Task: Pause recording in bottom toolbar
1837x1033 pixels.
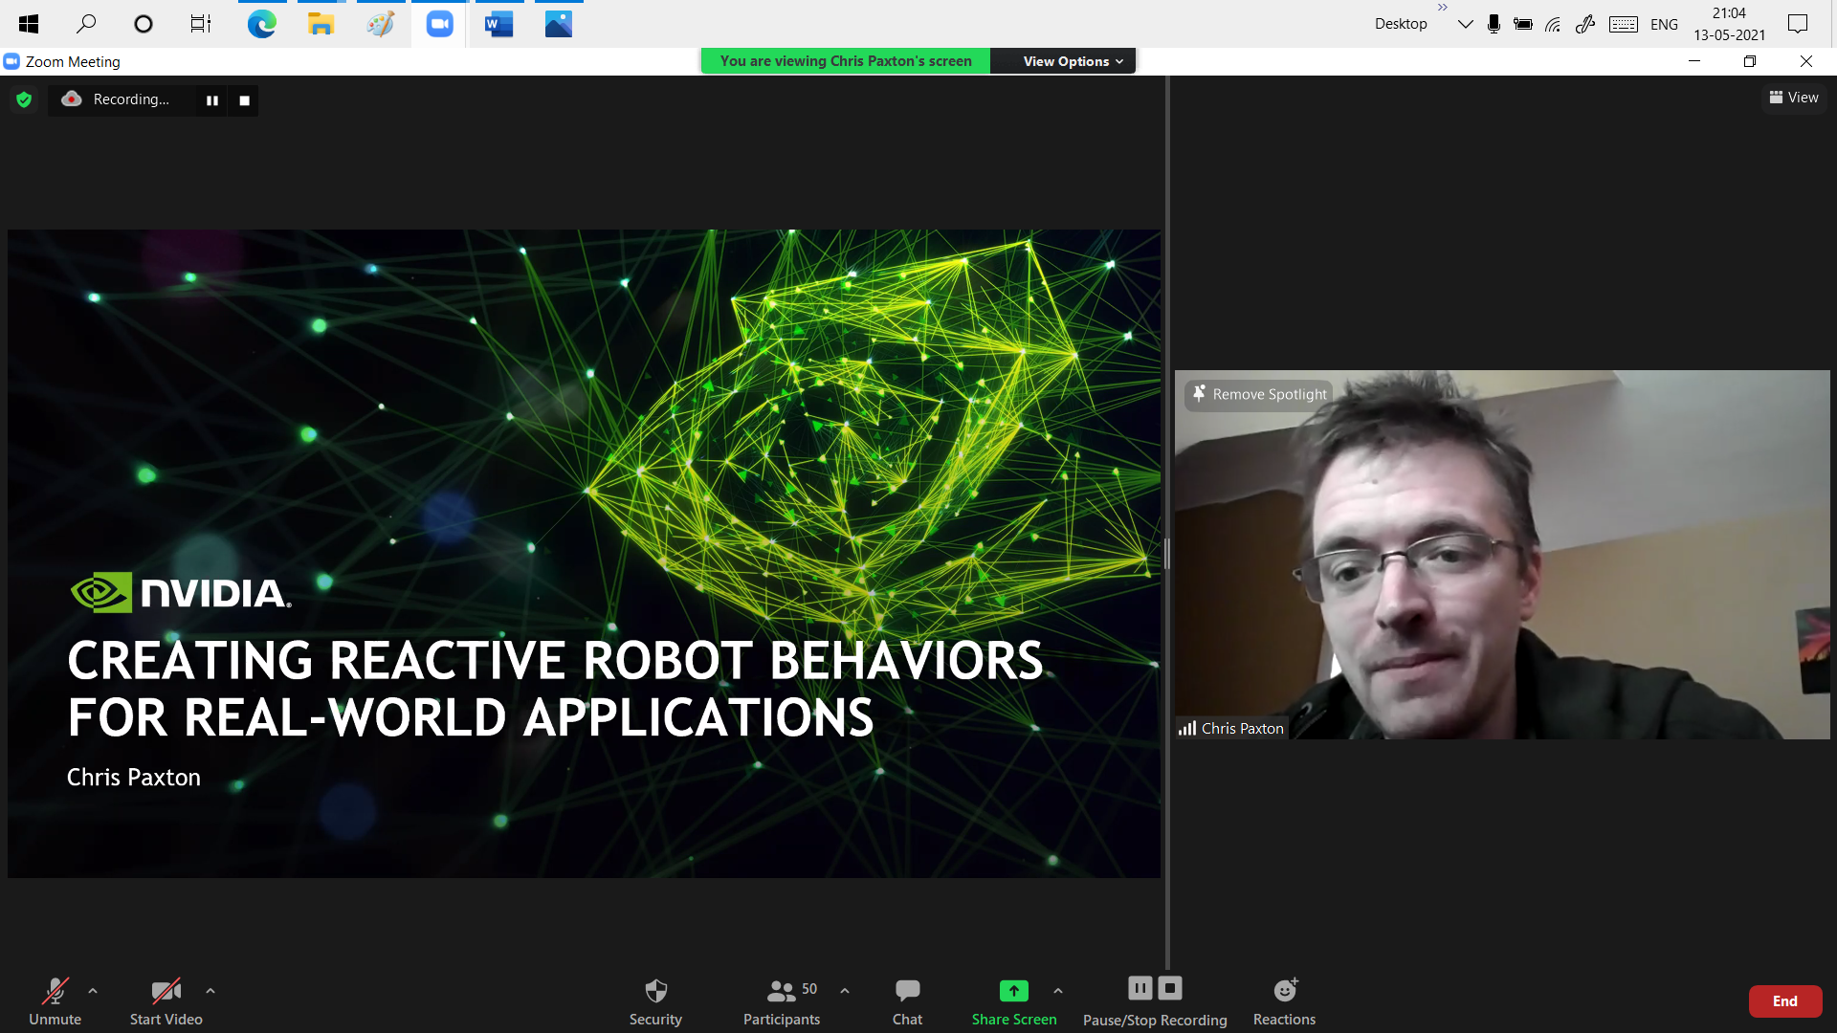Action: coord(1140,988)
